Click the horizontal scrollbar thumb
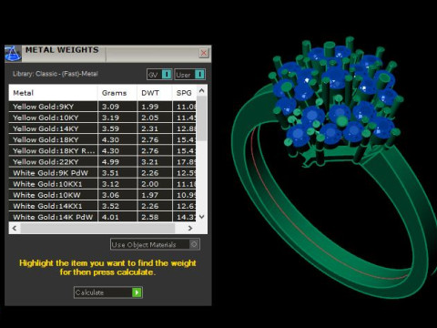This screenshot has width=437, height=328. 97,228
